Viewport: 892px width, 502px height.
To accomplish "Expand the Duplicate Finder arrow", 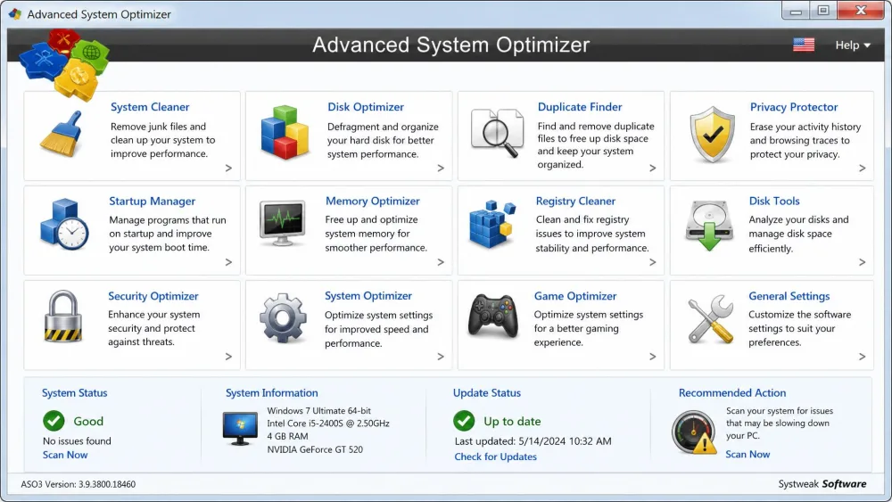I will 653,168.
